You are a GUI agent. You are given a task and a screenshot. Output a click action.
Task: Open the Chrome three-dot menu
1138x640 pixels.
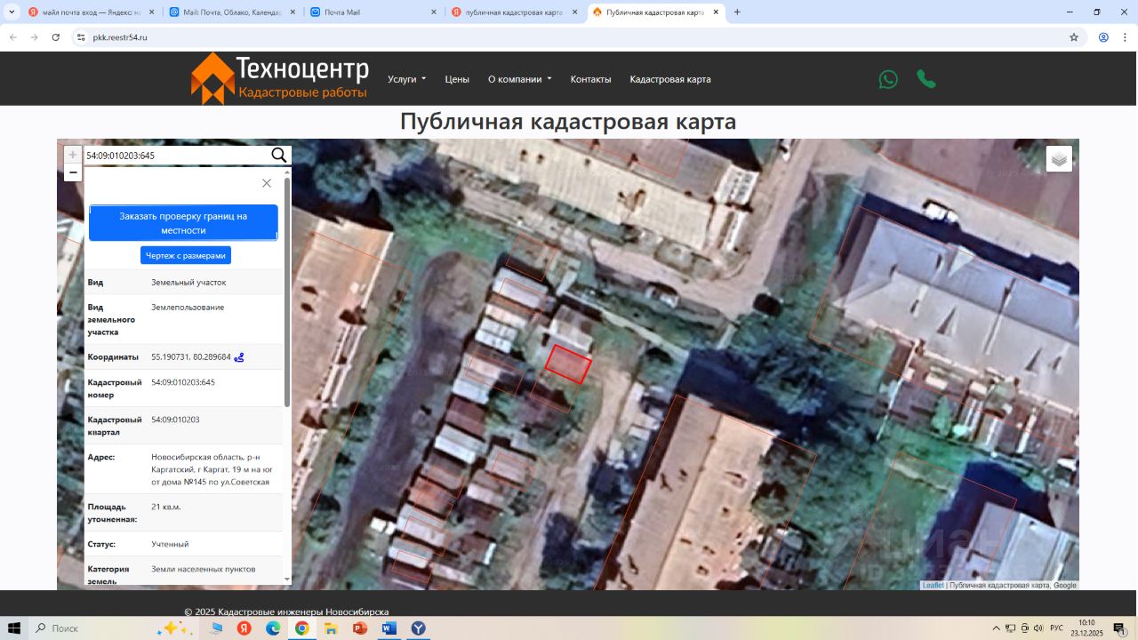pyautogui.click(x=1126, y=37)
